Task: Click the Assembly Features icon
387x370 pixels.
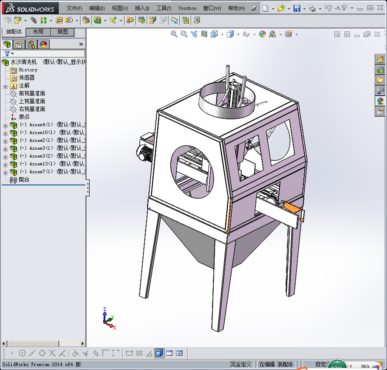Action: [x=98, y=20]
